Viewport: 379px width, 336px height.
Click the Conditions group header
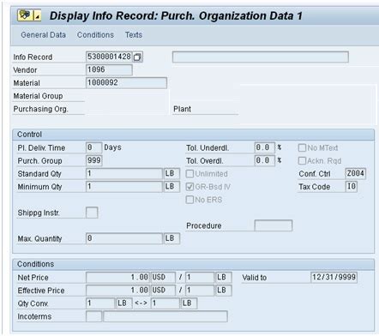point(194,264)
